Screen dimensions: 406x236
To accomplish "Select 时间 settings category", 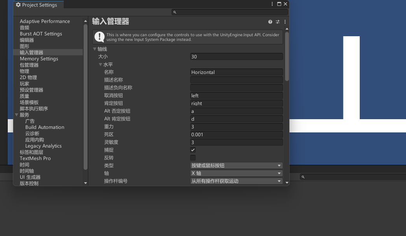I will coord(24,164).
